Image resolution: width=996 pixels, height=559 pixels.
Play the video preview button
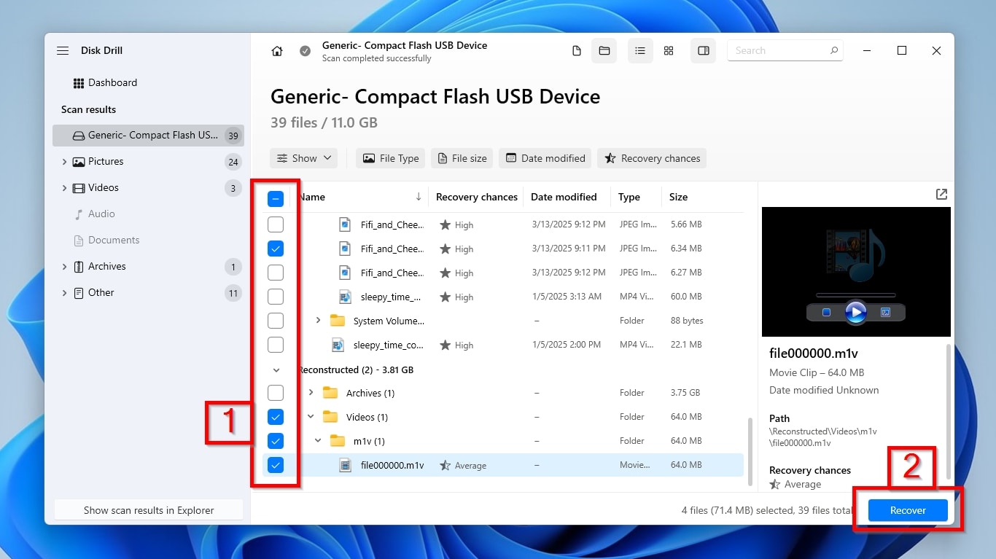pyautogui.click(x=855, y=312)
